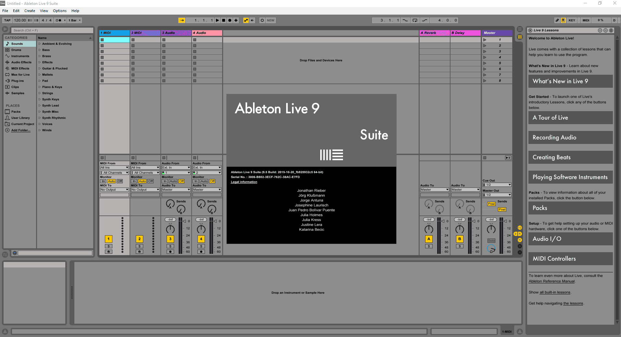Toggle Computer MIDI Keyboard icon
The width and height of the screenshot is (621, 337).
pos(563,20)
